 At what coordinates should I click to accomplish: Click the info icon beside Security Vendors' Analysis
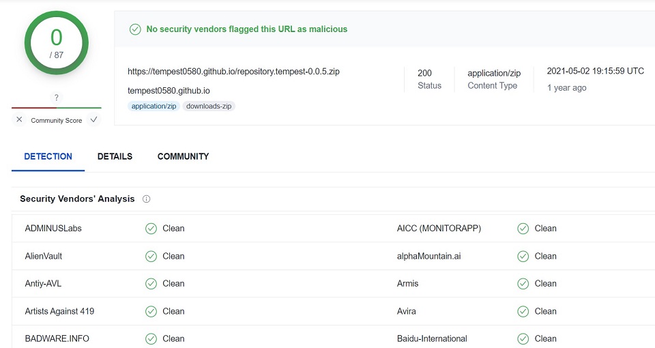pos(146,199)
